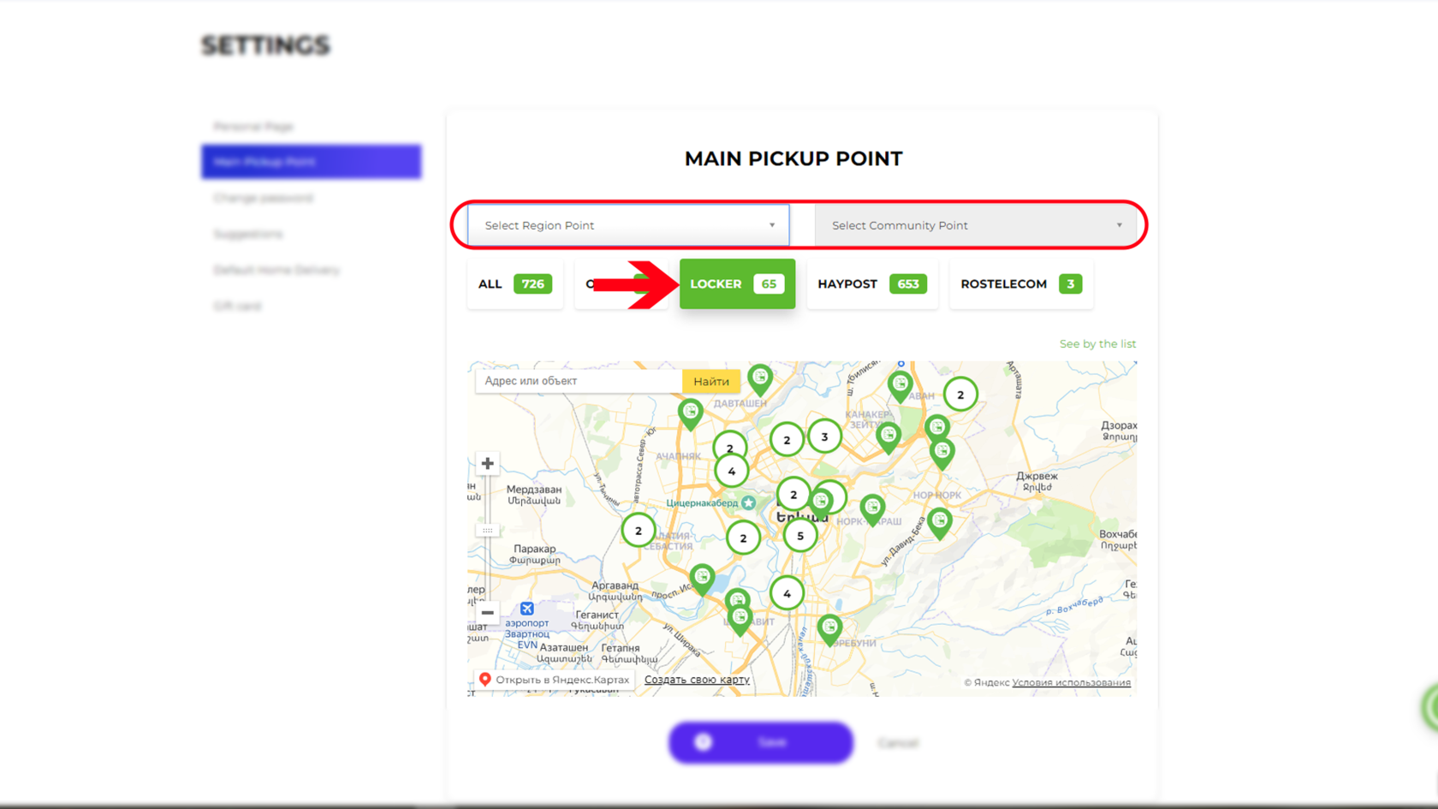This screenshot has width=1438, height=809.
Task: Click the red pin beside Открыть в Яндекс.Картах
Action: point(484,679)
